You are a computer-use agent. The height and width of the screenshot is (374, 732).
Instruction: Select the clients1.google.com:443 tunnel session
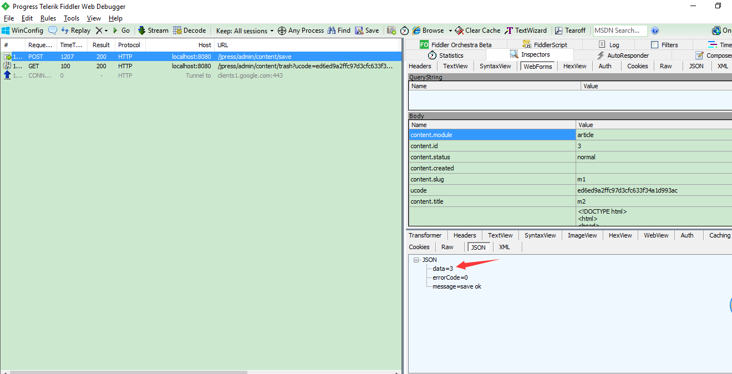click(x=200, y=75)
